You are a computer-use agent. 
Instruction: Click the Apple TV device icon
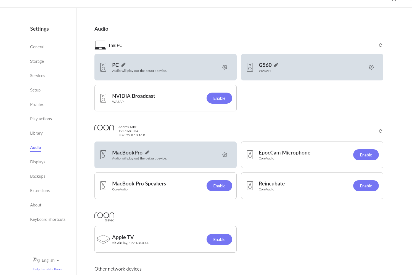pos(103,239)
